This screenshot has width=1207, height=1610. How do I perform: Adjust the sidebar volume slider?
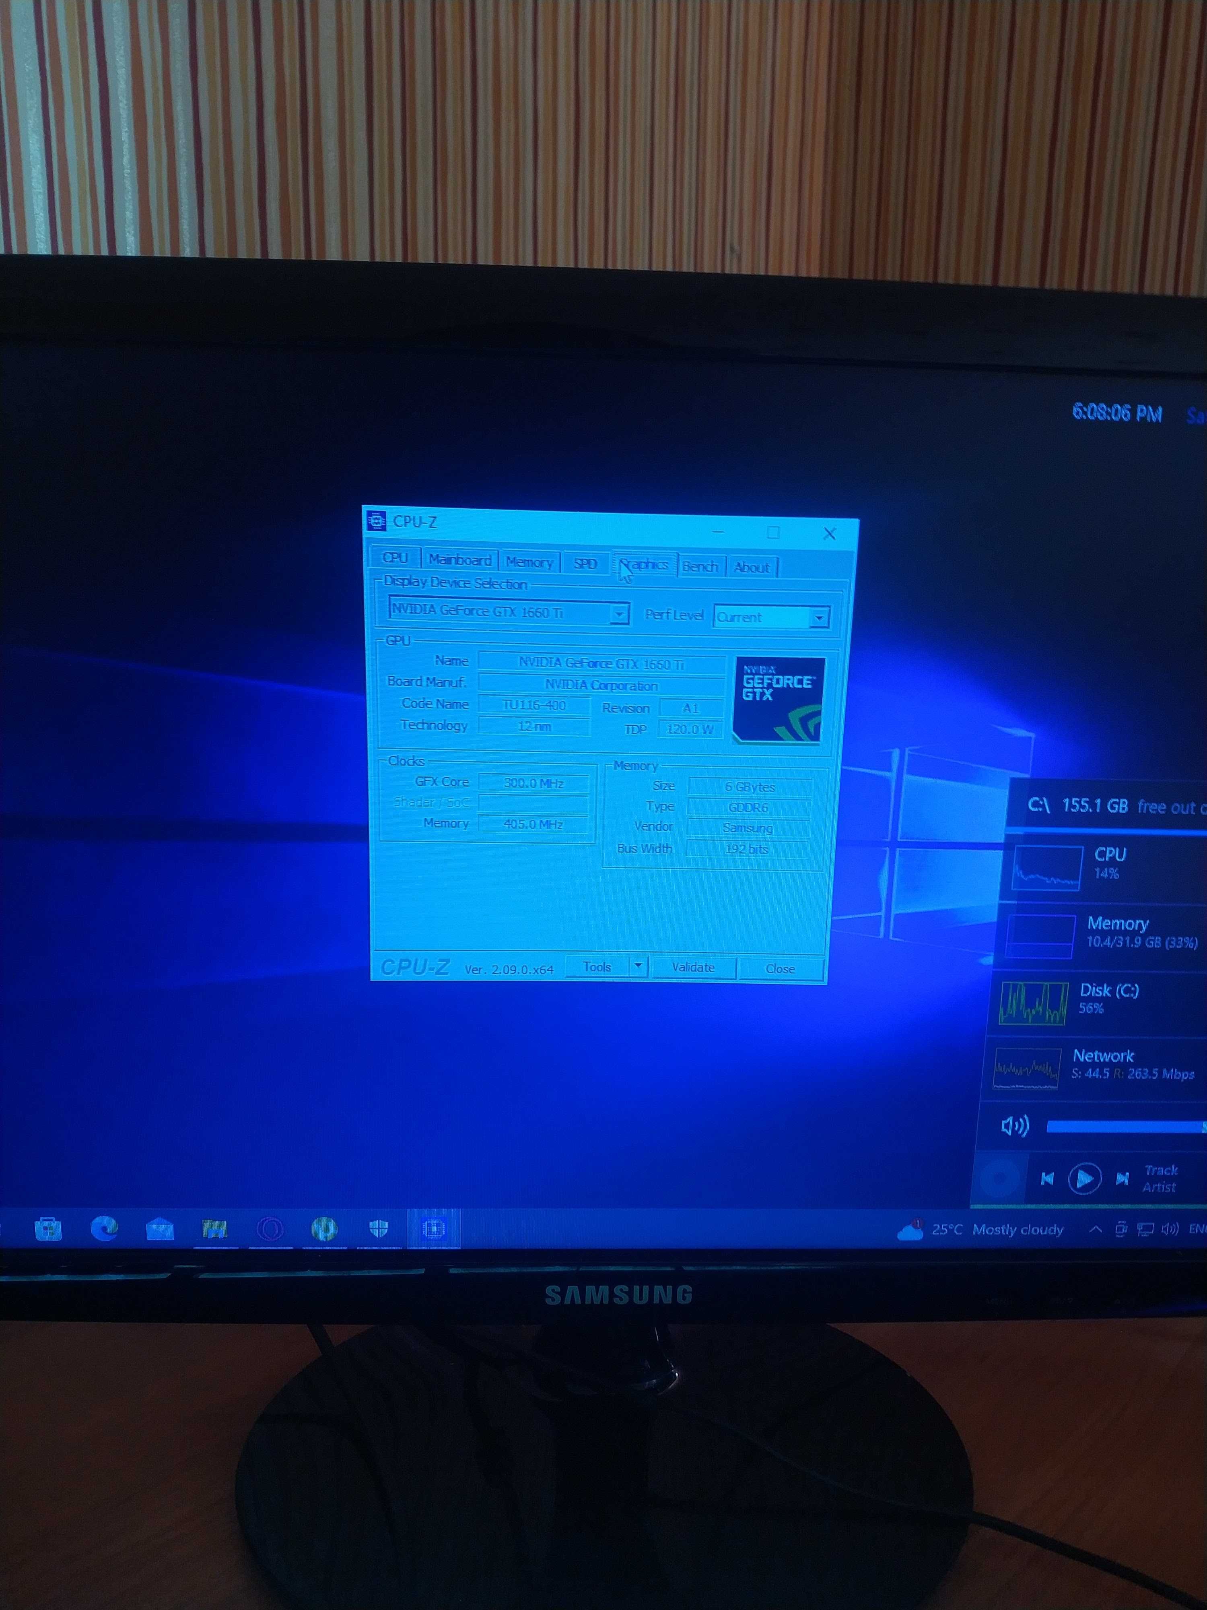tap(1126, 1127)
